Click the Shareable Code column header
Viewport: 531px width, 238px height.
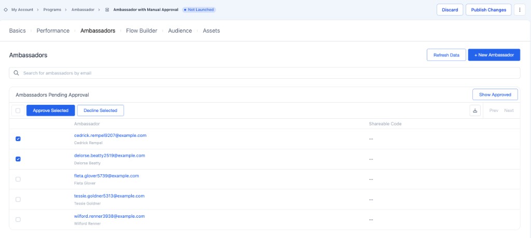pos(385,124)
